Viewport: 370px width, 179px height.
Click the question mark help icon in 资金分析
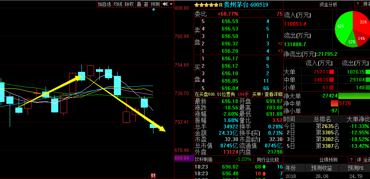[358, 4]
